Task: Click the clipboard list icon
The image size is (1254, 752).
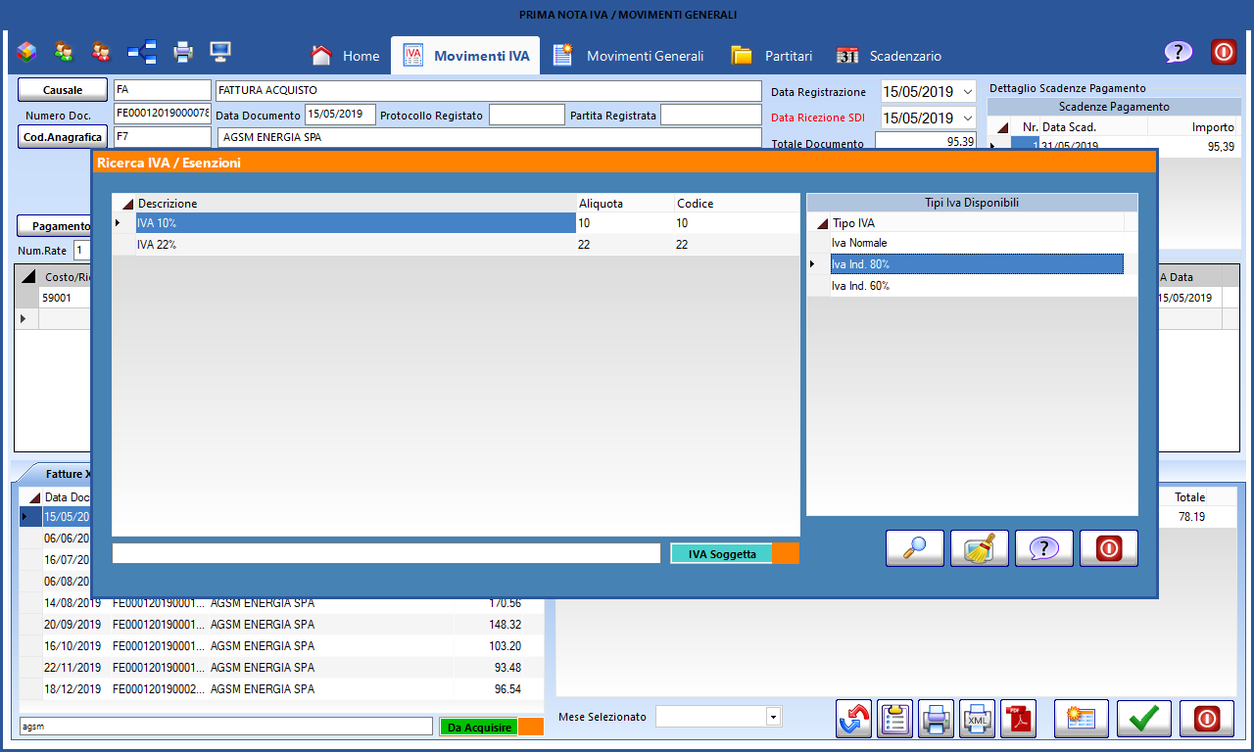Action: (x=894, y=719)
